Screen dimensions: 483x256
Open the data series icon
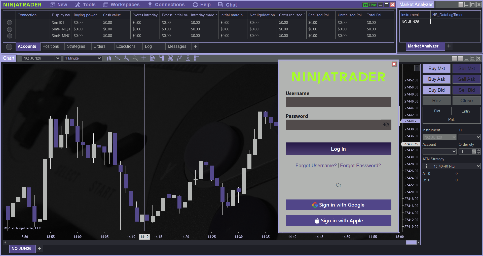[170, 58]
